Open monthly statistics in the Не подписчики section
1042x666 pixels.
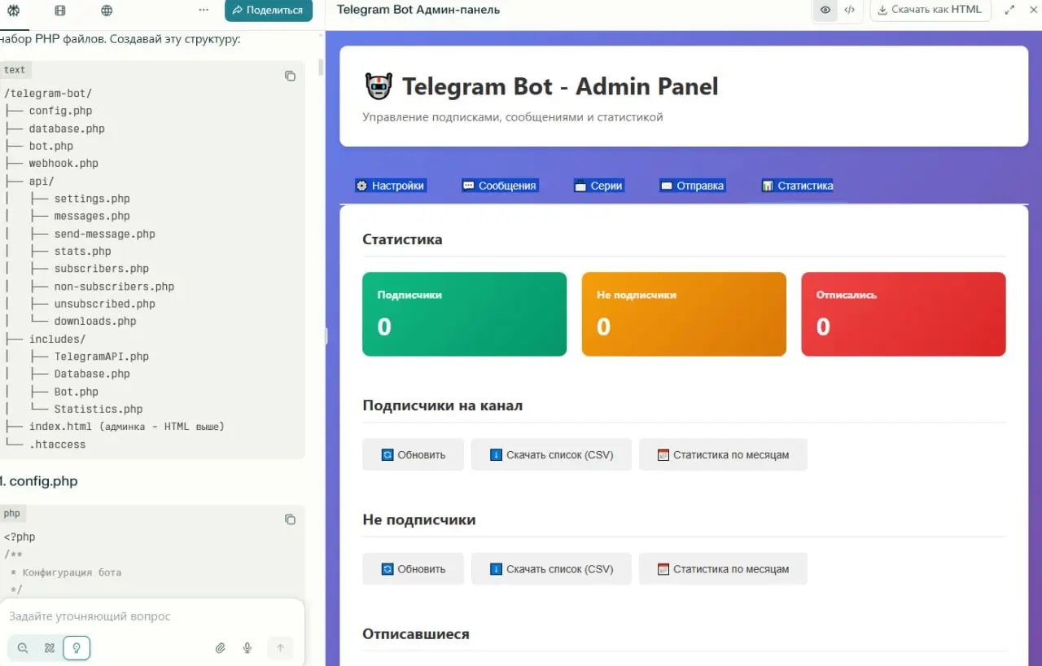click(723, 569)
